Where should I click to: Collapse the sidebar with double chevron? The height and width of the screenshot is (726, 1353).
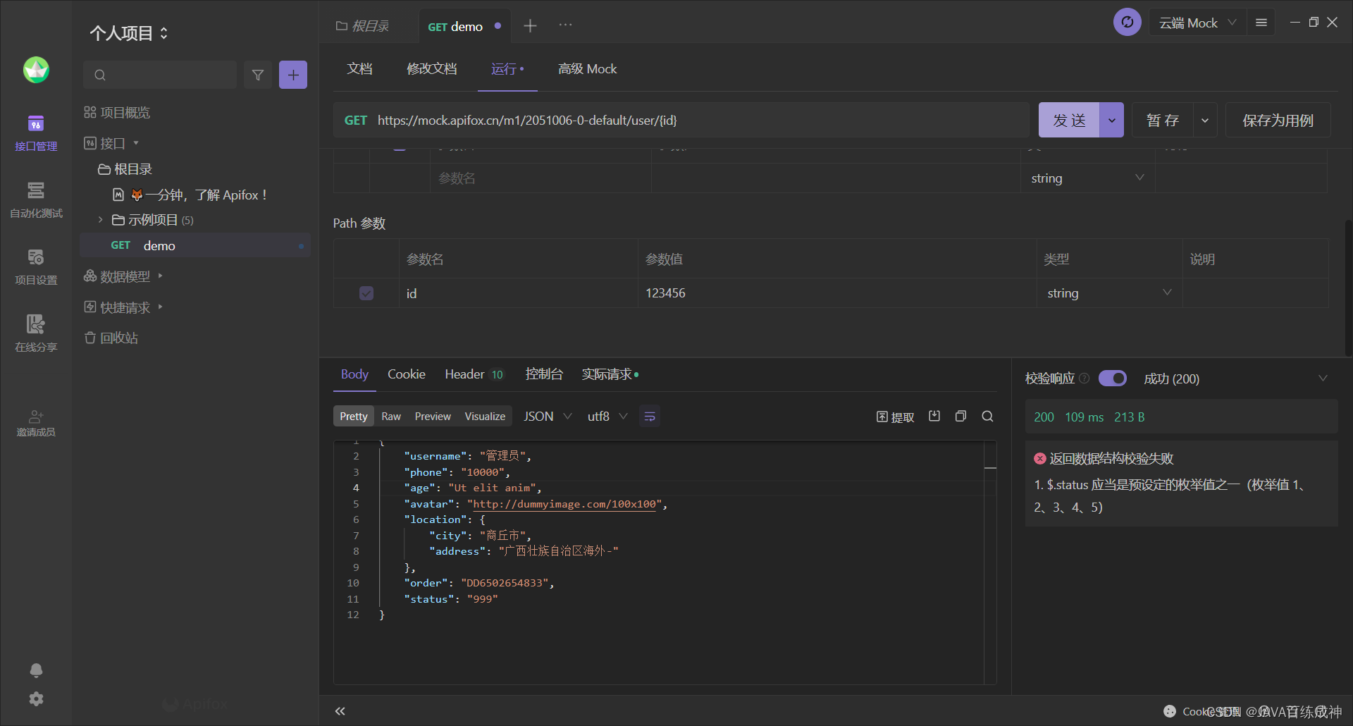pyautogui.click(x=340, y=711)
